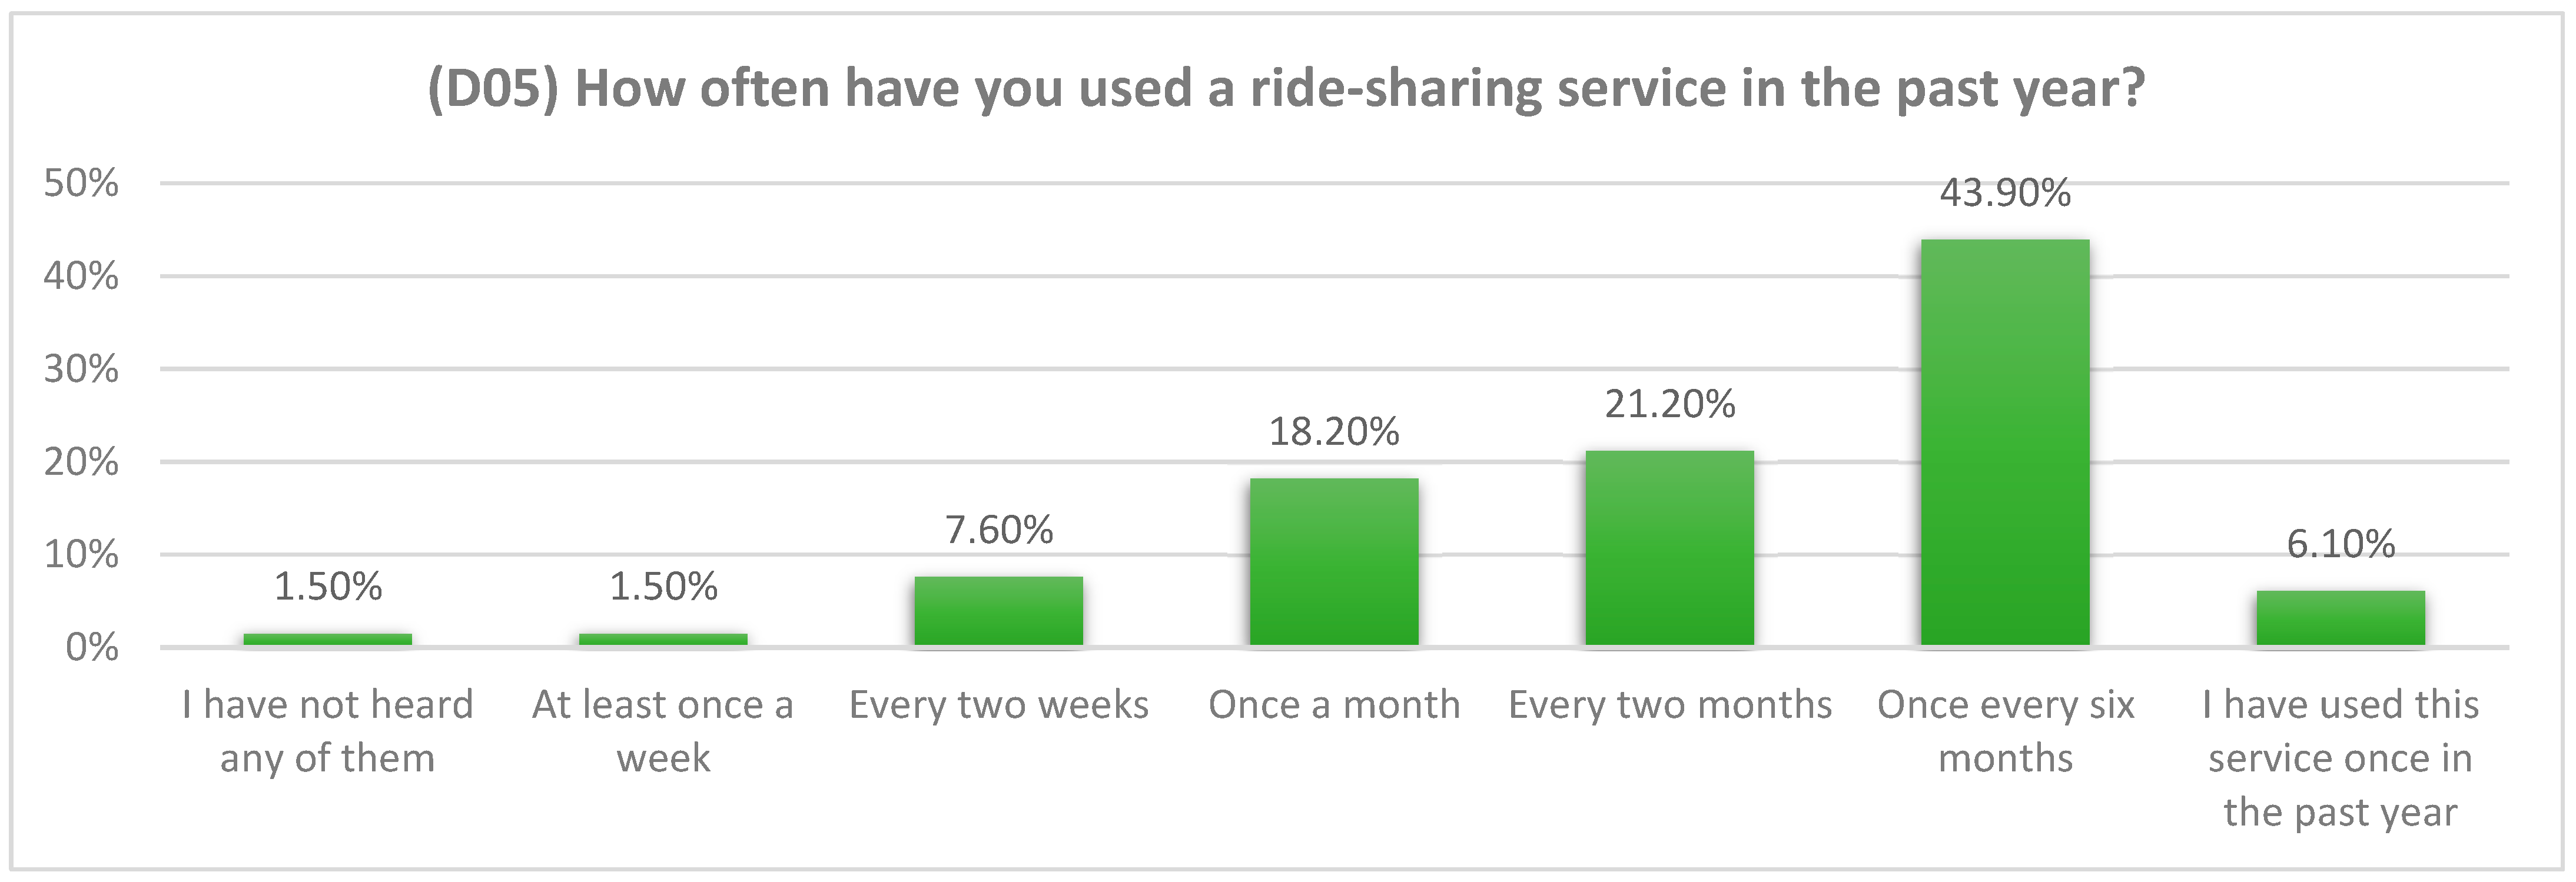Select the 7.60% data label
Viewport: 2576px width, 882px height.
pos(998,530)
